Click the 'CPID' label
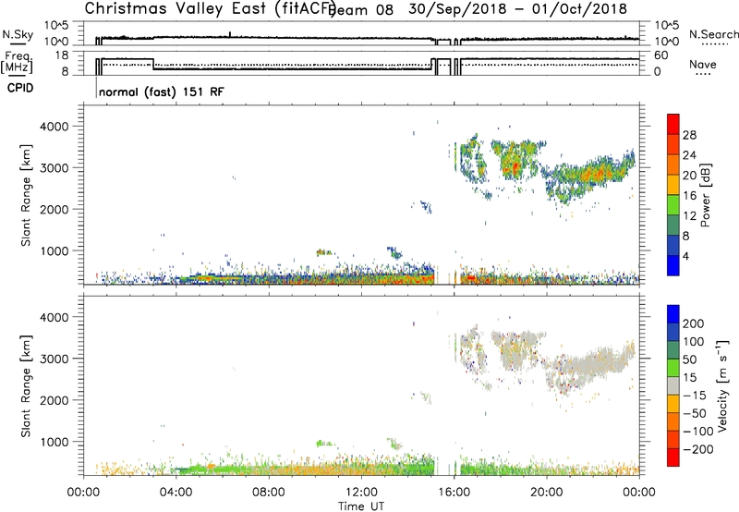 coord(20,88)
